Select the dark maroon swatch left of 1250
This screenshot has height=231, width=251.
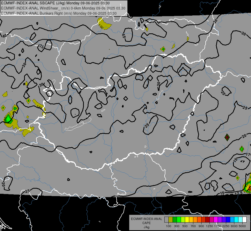(207, 220)
